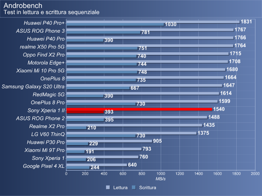Click the 1767 read value
262x196 pixels.
pyautogui.click(x=240, y=30)
